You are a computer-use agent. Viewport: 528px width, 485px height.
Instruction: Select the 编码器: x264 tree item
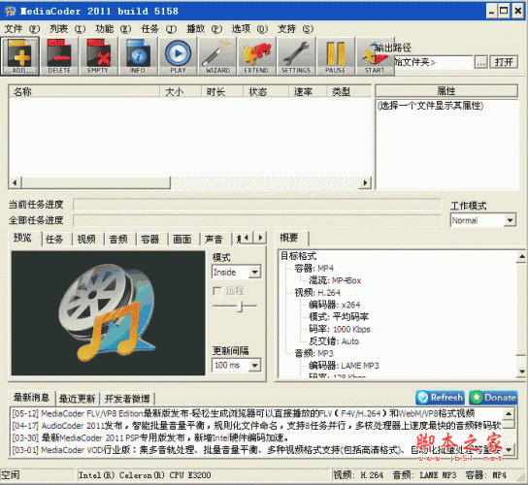click(x=335, y=305)
